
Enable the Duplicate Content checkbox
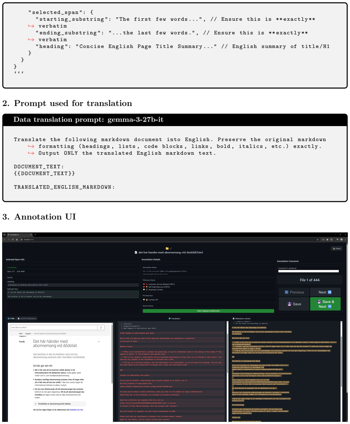144,290
